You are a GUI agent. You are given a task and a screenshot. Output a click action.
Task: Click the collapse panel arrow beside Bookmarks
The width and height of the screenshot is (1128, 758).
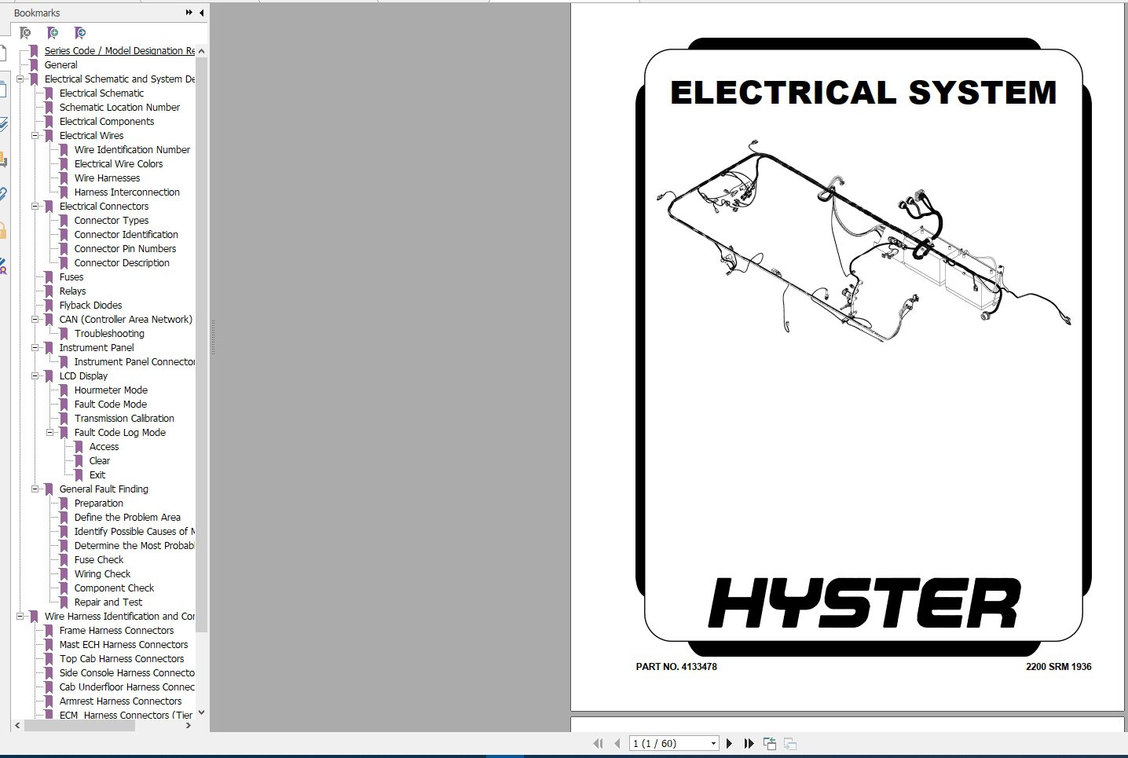(201, 13)
